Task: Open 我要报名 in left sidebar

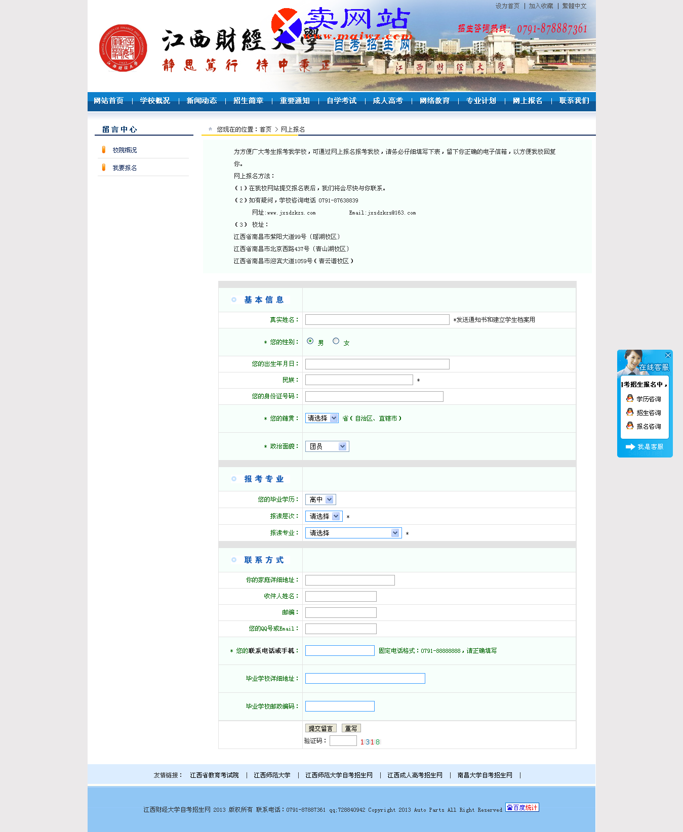Action: click(125, 168)
